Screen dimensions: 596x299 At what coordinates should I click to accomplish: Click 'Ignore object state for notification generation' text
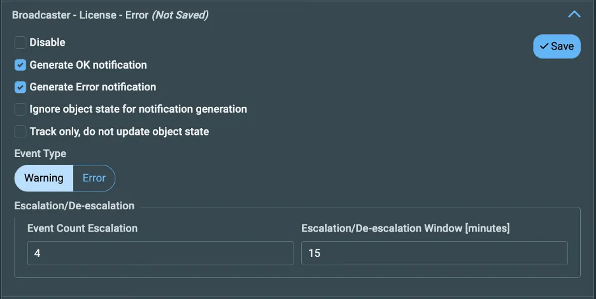(138, 109)
